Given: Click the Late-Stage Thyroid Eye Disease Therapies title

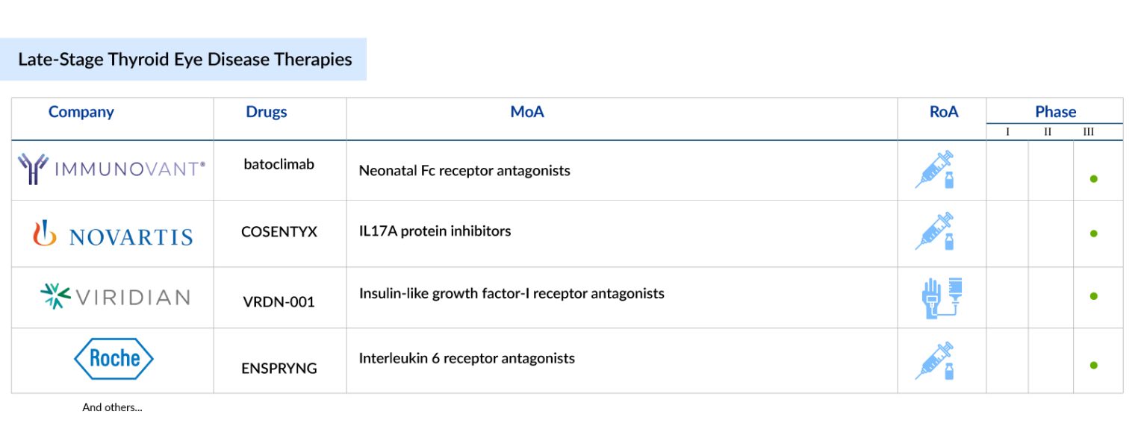Looking at the screenshot, I should click(x=184, y=60).
